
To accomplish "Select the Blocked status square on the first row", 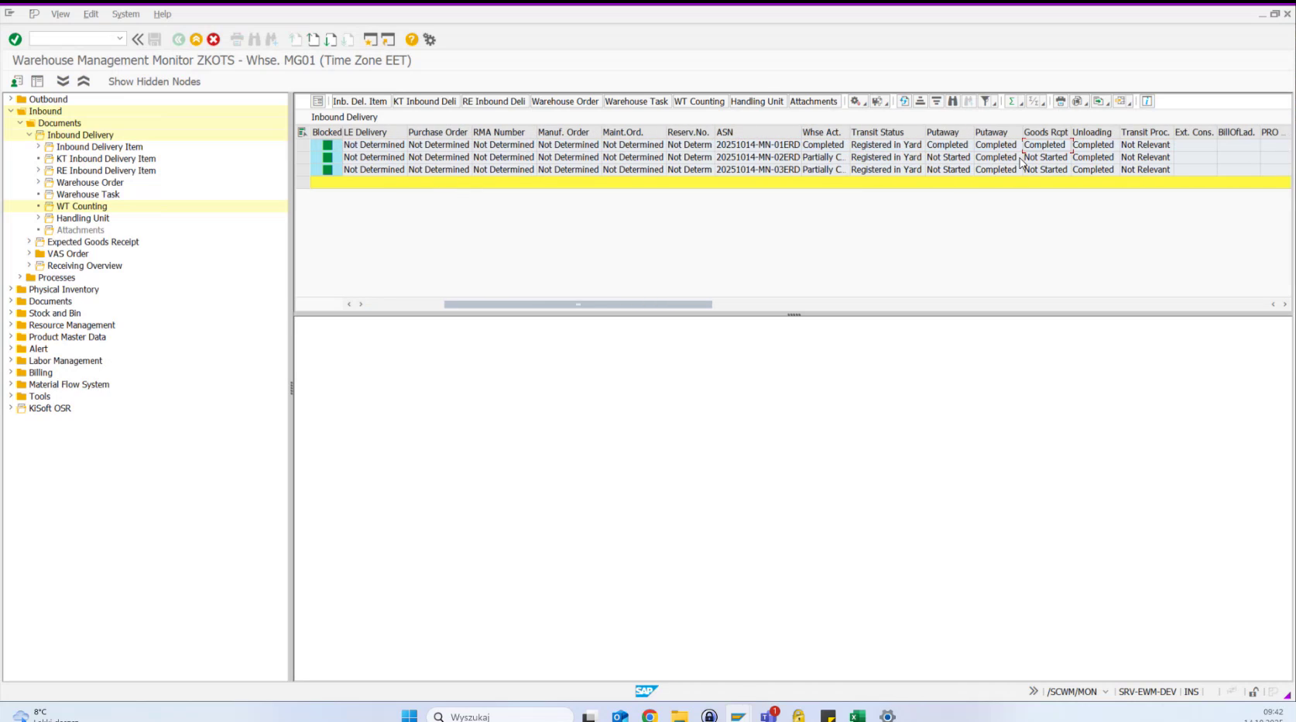I will 326,144.
